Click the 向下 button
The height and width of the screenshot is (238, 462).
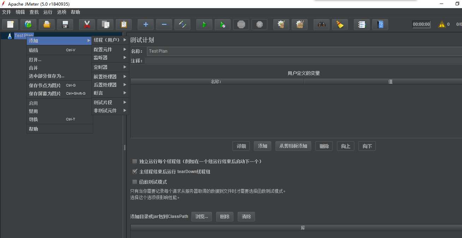pos(367,146)
